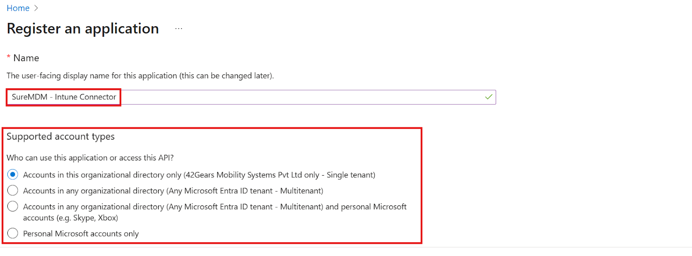Click the 'Who can use this application' question text
This screenshot has width=692, height=256.
[x=90, y=158]
